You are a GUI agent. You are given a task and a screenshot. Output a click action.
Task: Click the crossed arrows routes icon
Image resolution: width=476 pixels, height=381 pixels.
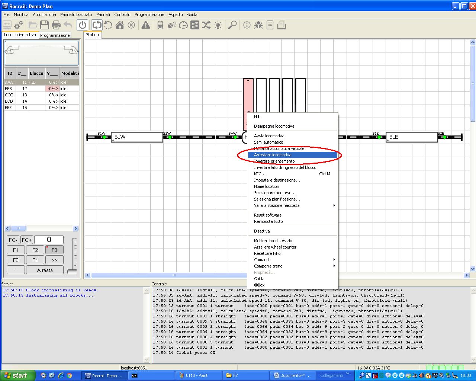(x=206, y=25)
